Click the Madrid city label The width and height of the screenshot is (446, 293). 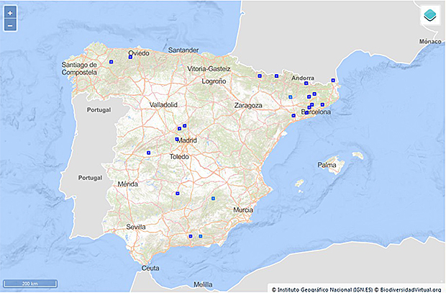click(187, 140)
